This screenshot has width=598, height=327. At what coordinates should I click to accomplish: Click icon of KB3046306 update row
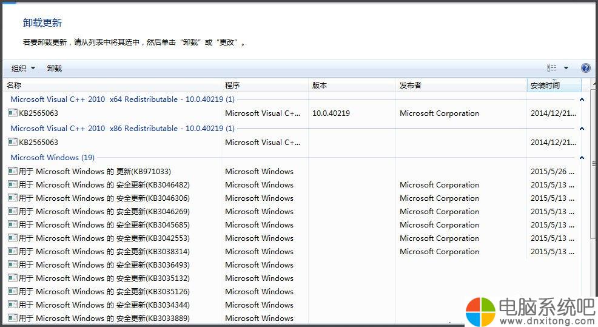[x=13, y=198]
